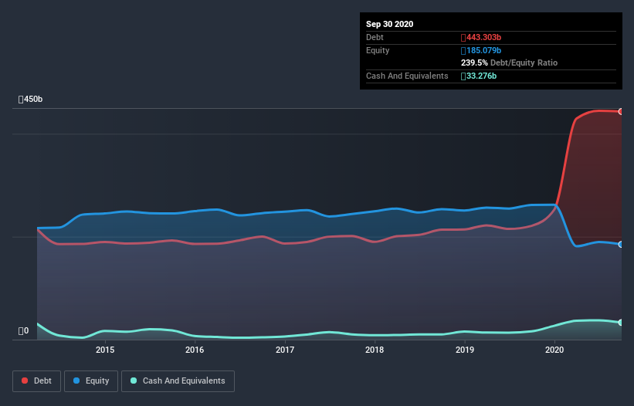The width and height of the screenshot is (634, 406).
Task: Click the 2018 axis label
Action: pyautogui.click(x=375, y=350)
